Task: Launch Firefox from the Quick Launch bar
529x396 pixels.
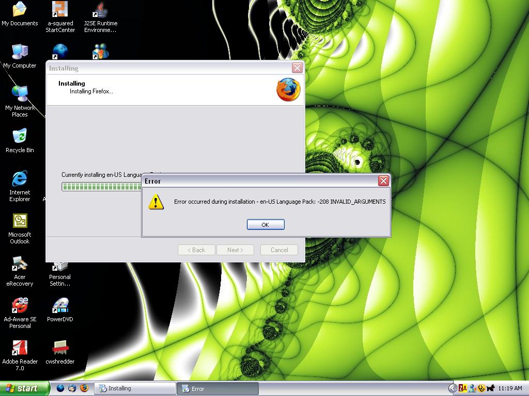Action: (x=84, y=388)
